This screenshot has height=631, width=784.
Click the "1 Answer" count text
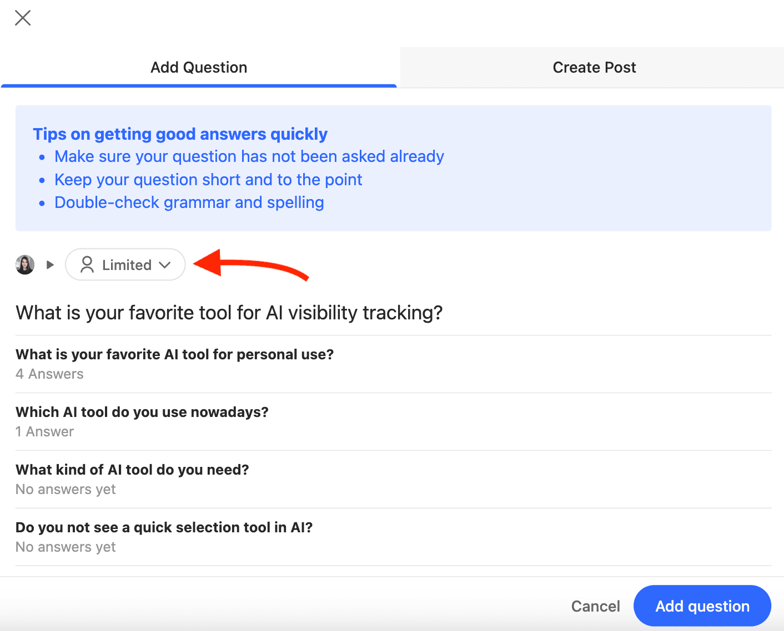click(x=44, y=432)
